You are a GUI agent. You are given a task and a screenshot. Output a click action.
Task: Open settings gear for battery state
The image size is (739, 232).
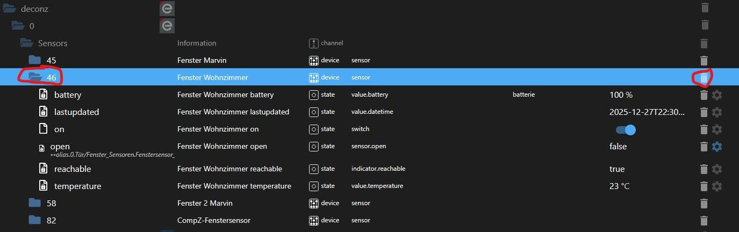(x=716, y=95)
